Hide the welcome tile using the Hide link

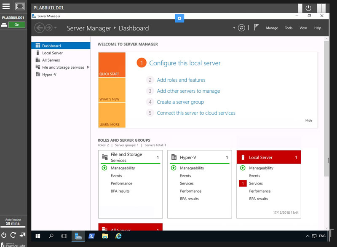[x=309, y=121]
